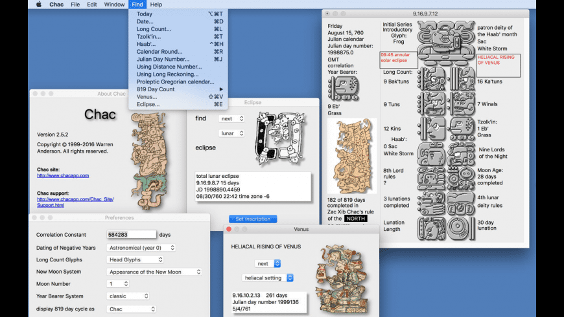564x317 pixels.
Task: Click the Correlation Constant input field
Action: (132, 235)
